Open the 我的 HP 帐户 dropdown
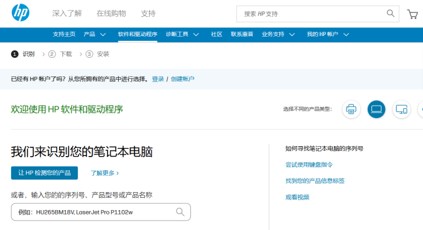 (328, 34)
